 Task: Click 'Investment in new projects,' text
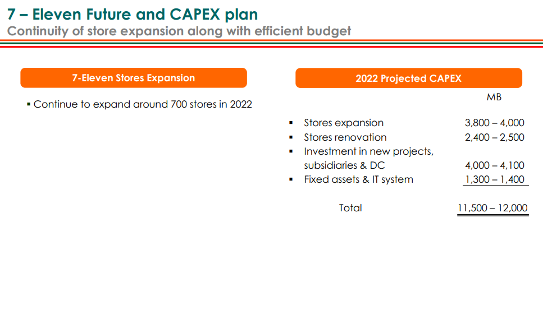point(369,151)
